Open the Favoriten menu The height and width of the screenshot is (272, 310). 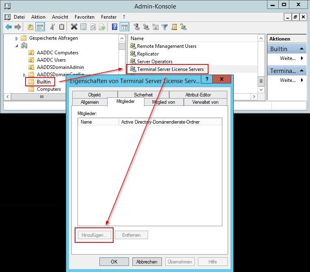click(84, 17)
